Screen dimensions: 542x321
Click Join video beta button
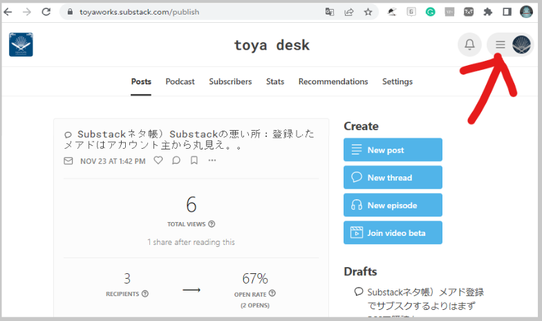pos(393,232)
